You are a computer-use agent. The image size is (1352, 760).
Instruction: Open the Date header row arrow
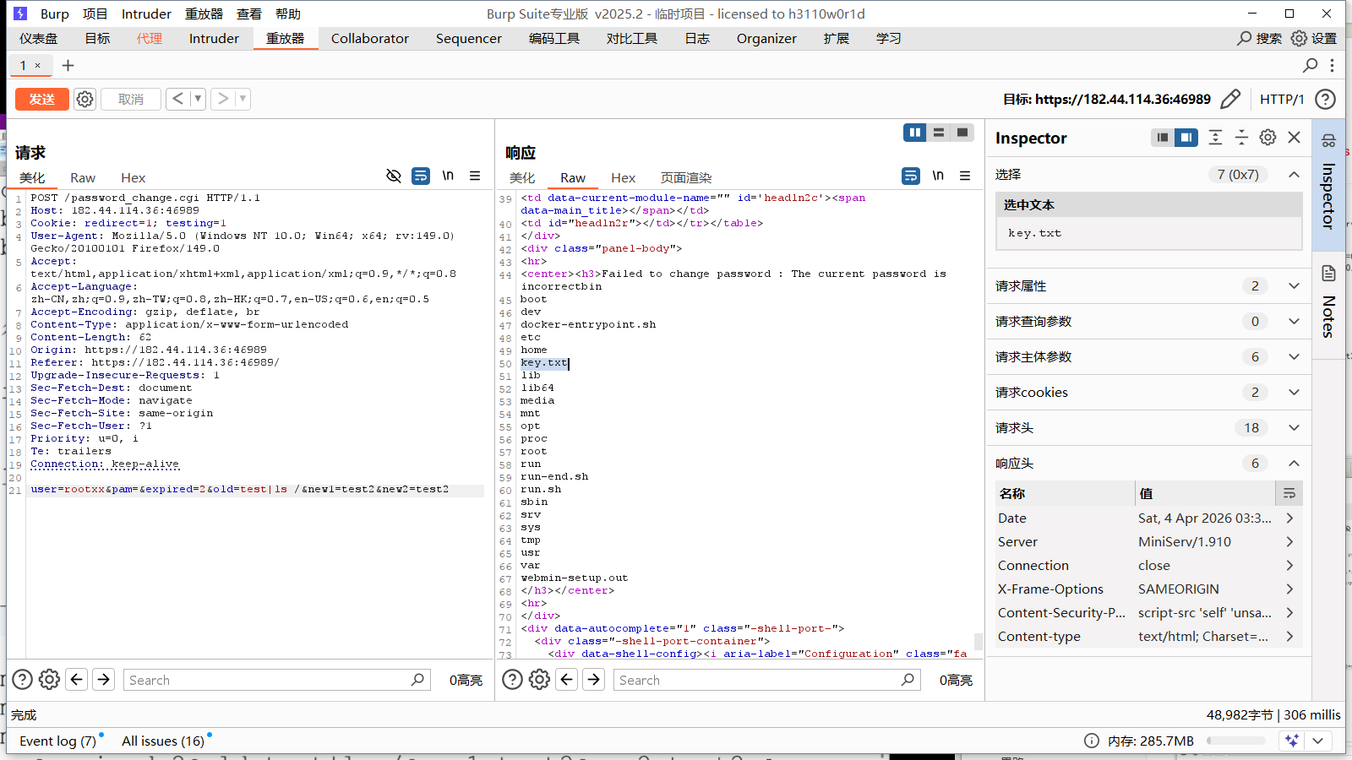1289,518
